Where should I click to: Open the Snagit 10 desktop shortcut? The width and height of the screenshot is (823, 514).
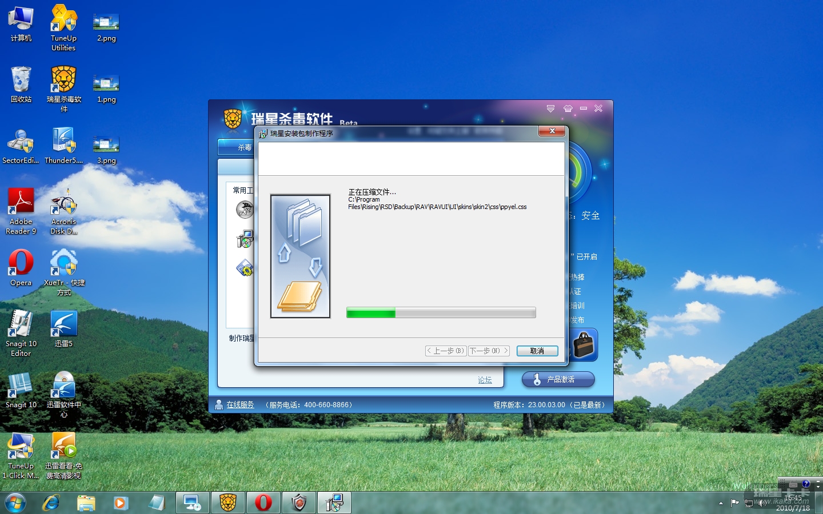pyautogui.click(x=21, y=391)
